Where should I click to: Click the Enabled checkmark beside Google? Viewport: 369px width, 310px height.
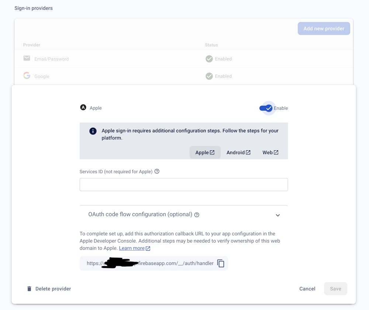coord(209,76)
